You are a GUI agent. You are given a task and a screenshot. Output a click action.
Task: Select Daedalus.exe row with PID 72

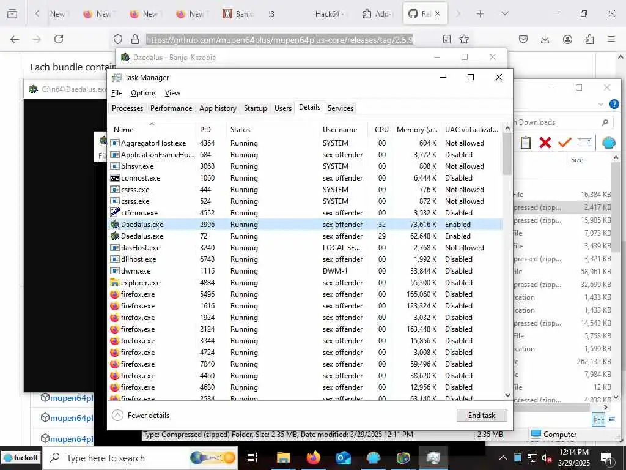[x=305, y=236]
